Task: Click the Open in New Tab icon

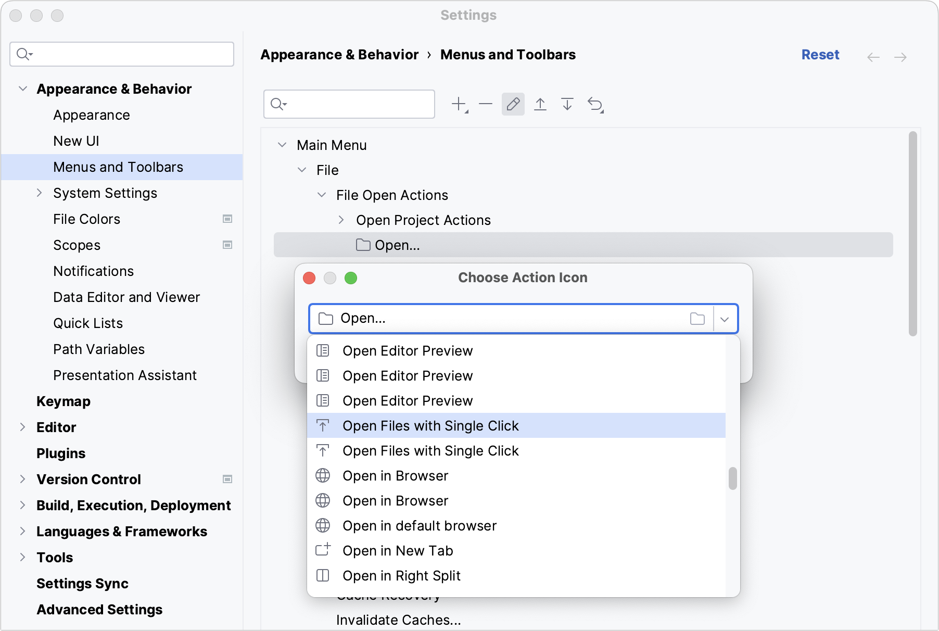Action: [x=323, y=550]
